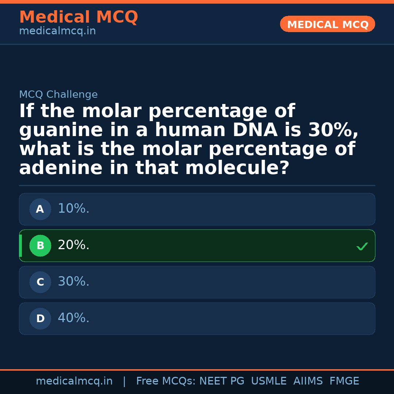Click the circular letter D badge
Viewport: 394px width, 394px height.
(40, 319)
